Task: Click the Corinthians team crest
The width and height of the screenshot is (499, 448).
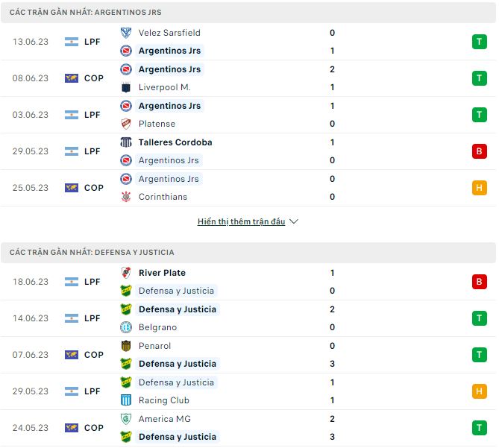Action: click(x=126, y=197)
